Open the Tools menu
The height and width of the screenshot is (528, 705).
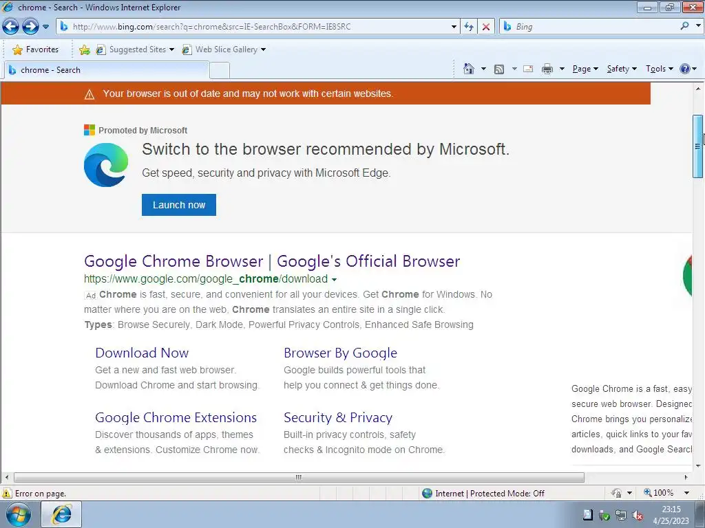point(659,69)
